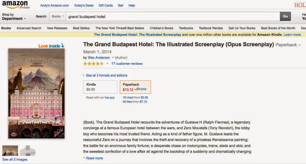Image resolution: width=306 pixels, height=164 pixels.
Task: Select the Kindle format option
Action: click(100, 87)
